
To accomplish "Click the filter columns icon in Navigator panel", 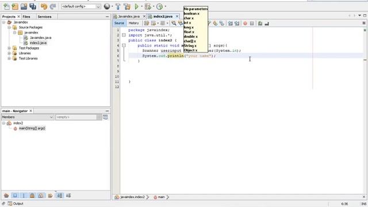I will coord(105,117).
